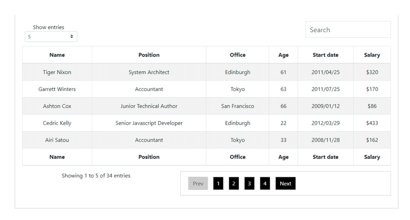The width and height of the screenshot is (410, 220).
Task: Go to page 2
Action: (x=234, y=183)
